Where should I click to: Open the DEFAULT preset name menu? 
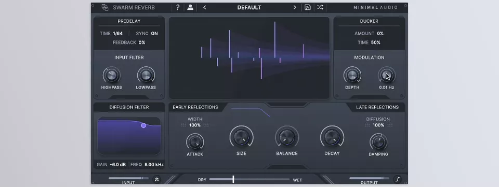pyautogui.click(x=249, y=7)
